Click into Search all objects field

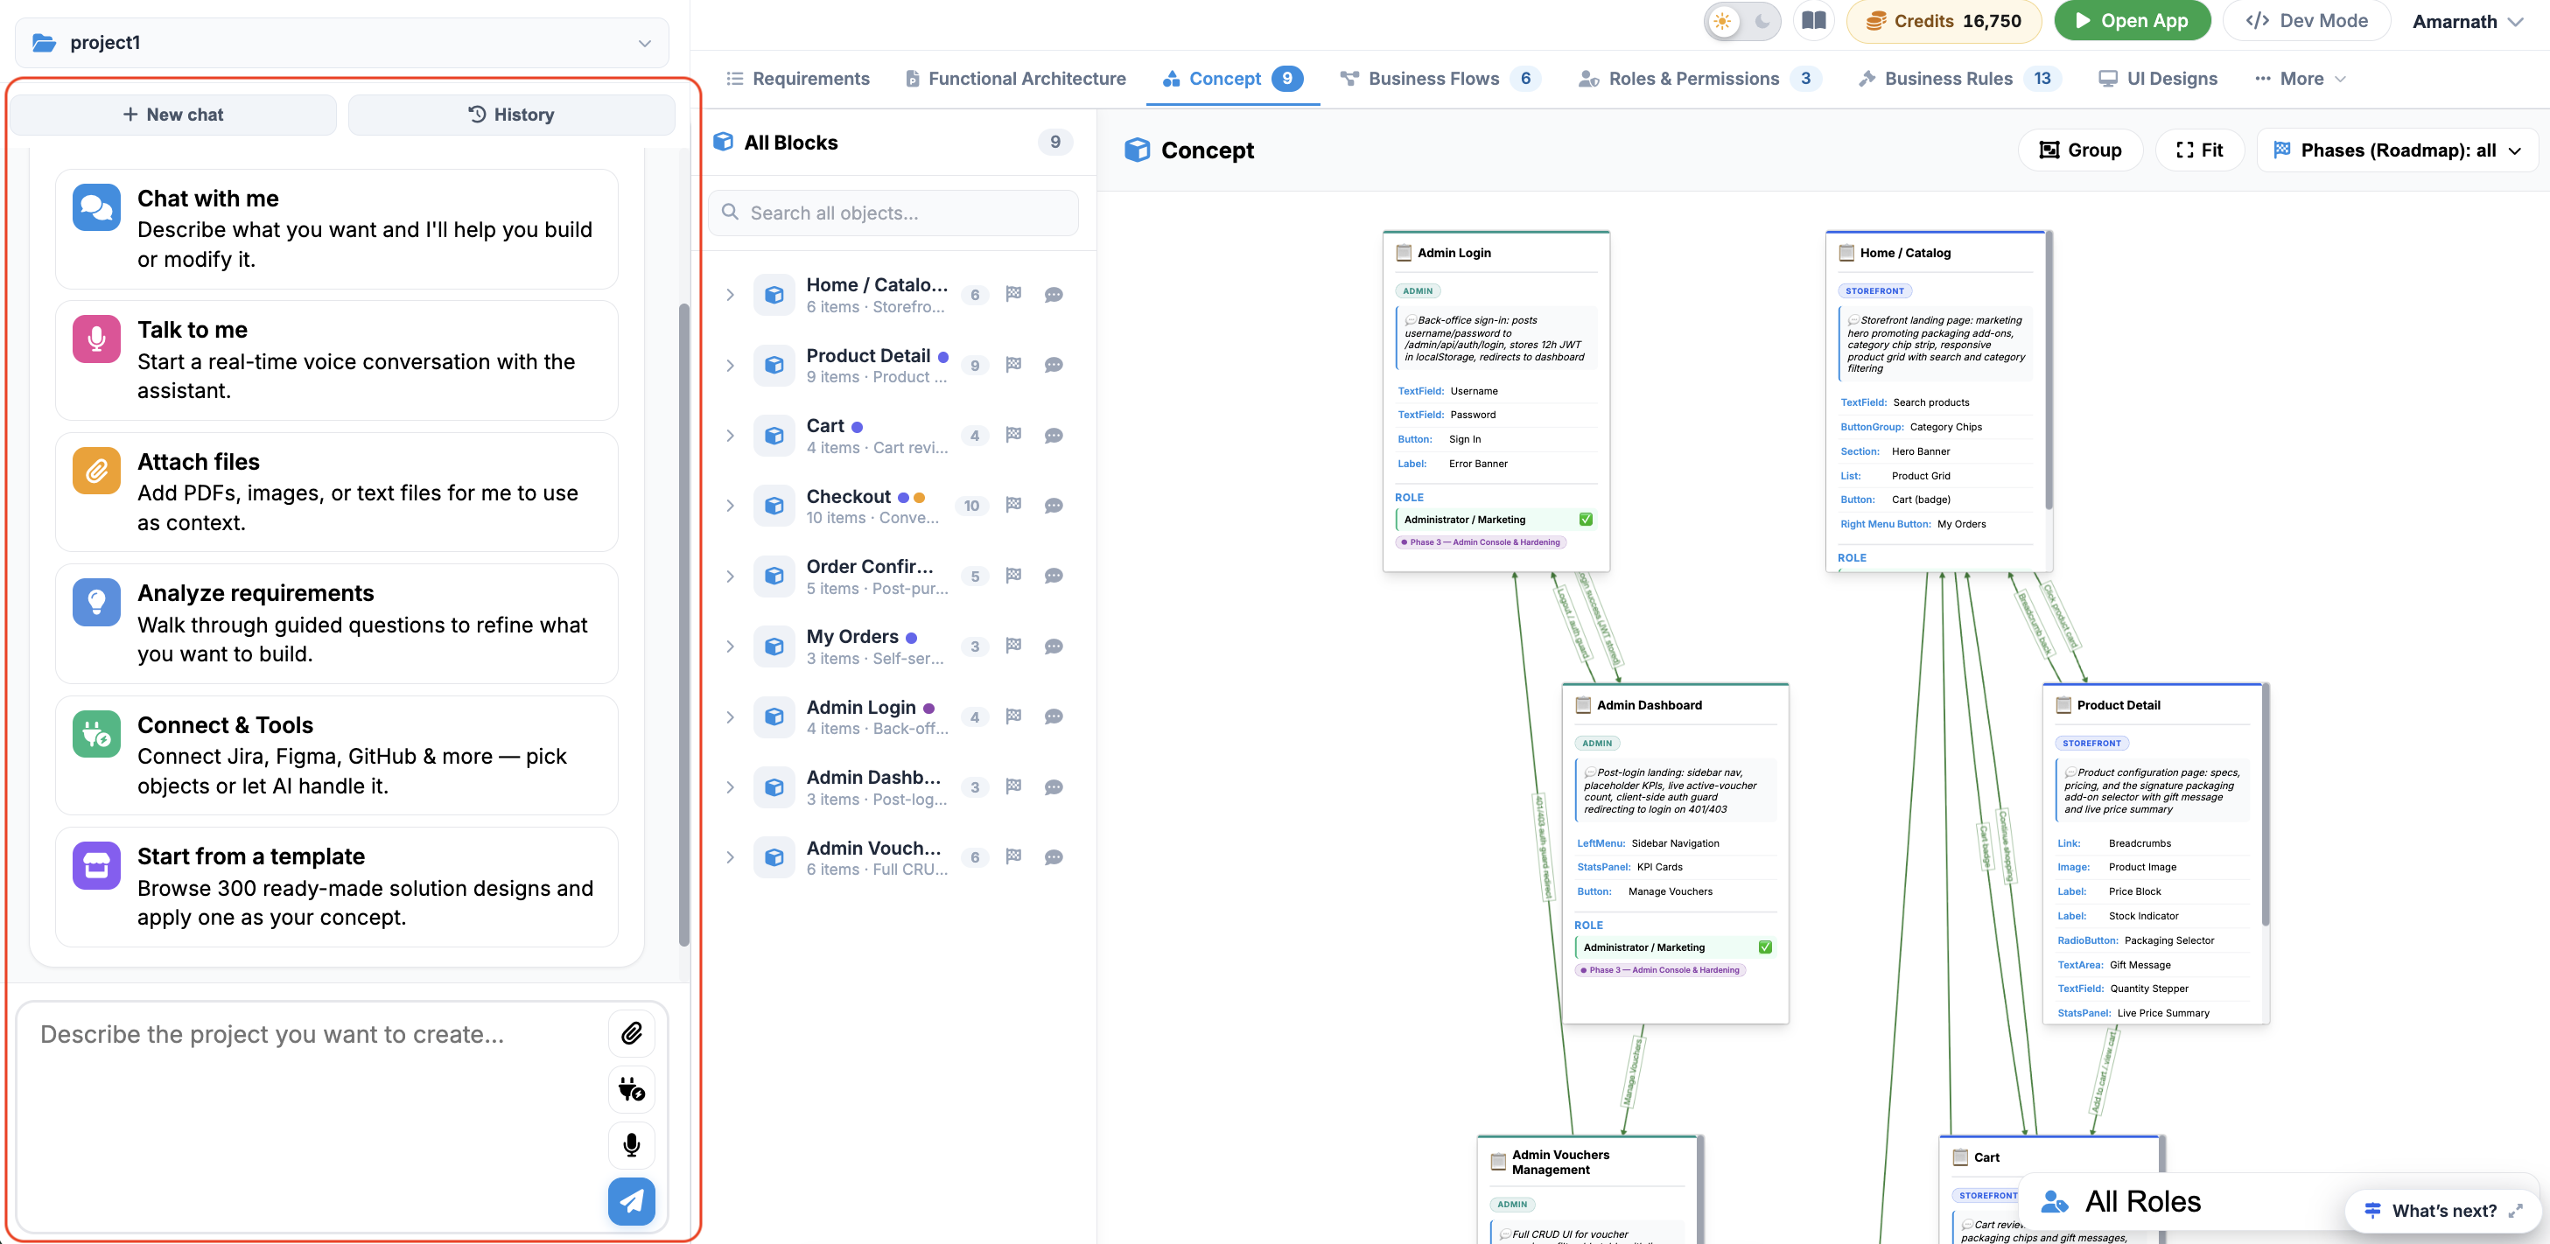point(893,213)
